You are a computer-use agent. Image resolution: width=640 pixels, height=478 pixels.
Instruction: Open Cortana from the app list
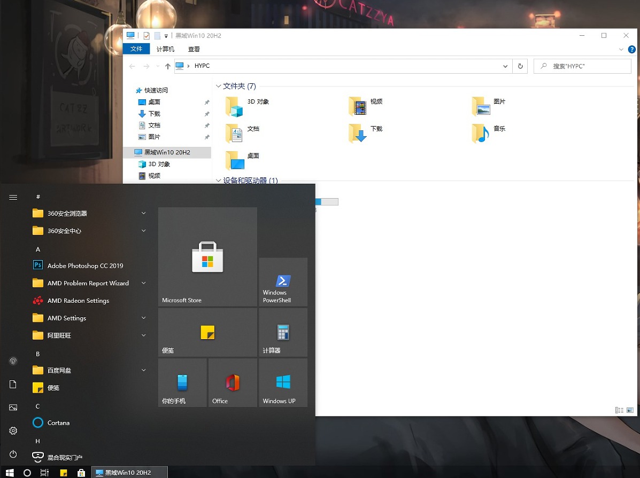(x=58, y=422)
